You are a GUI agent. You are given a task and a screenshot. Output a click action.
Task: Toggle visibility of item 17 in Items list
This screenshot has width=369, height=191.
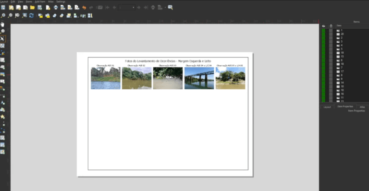click(323, 72)
